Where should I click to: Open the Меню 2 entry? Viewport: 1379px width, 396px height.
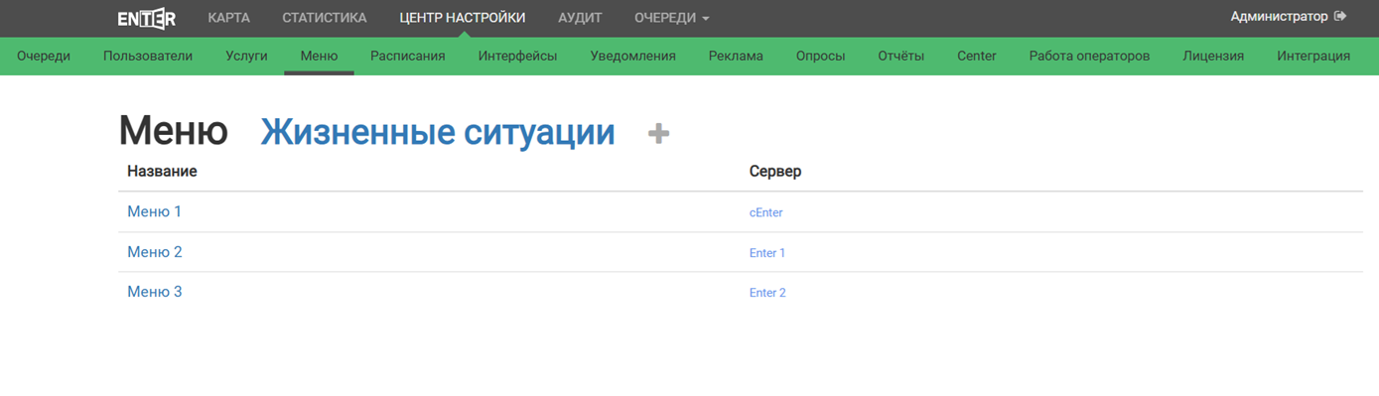155,252
